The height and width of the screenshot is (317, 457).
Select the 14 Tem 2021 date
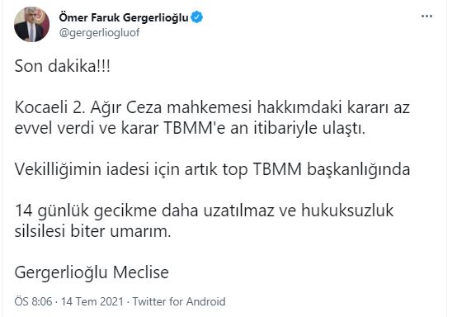tap(92, 301)
